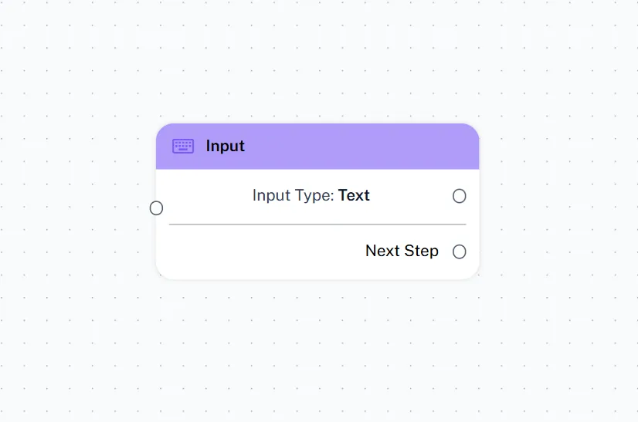
Task: Click the blank canvas right of the Input node
Action: (x=556, y=208)
